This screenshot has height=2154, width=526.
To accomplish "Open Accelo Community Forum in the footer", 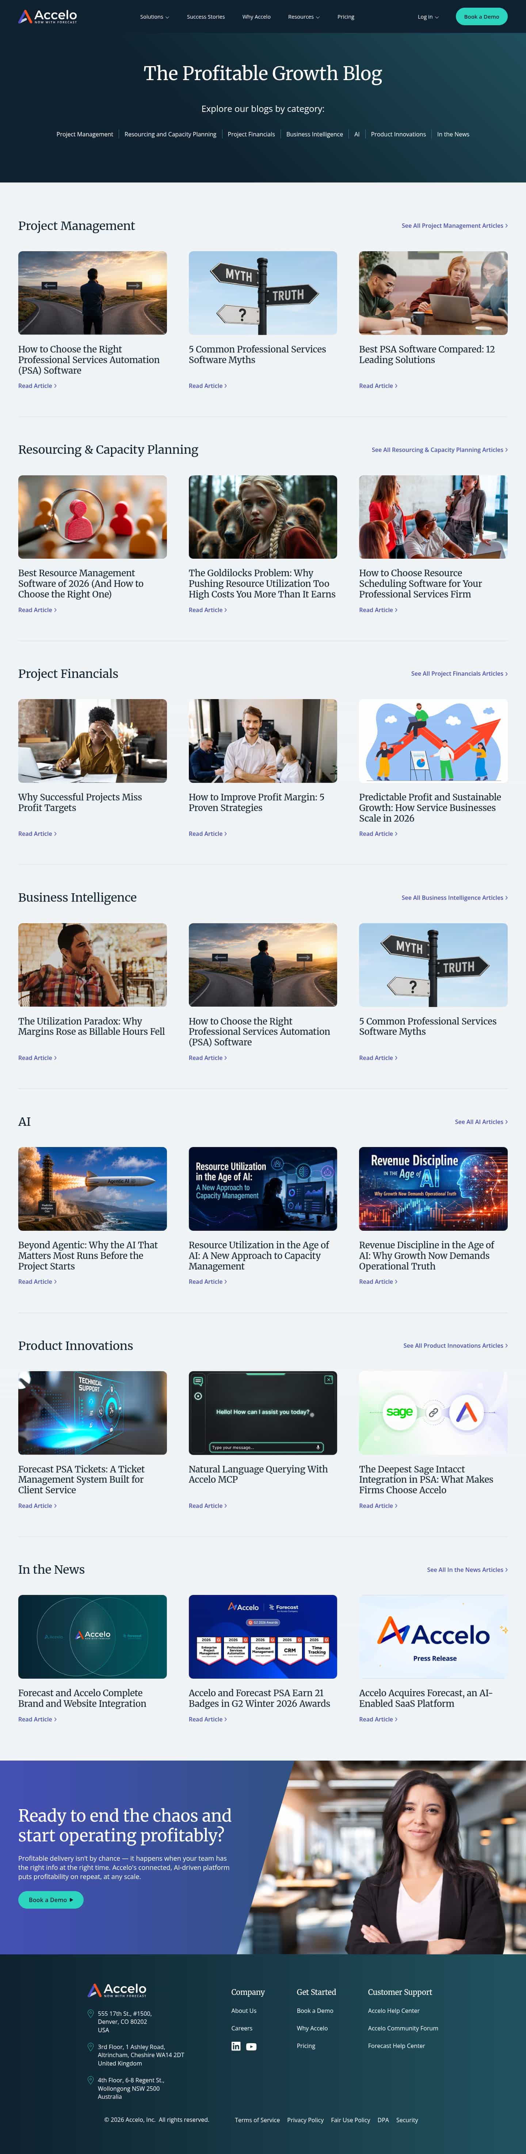I will (403, 2029).
